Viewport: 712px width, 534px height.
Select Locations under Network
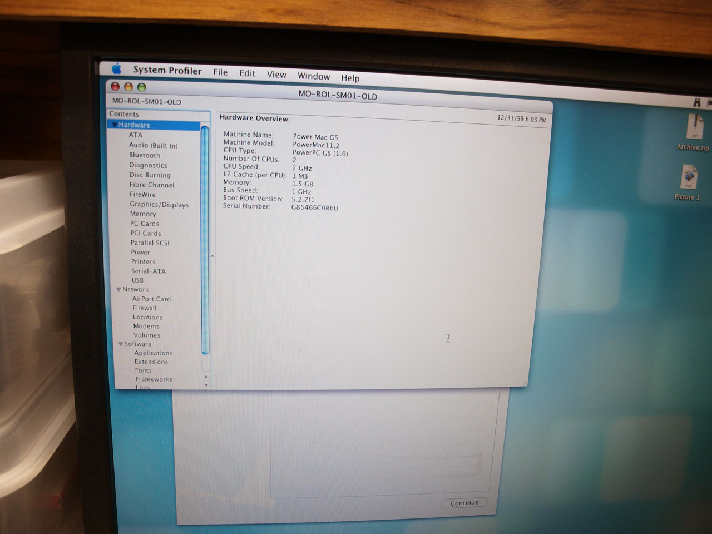coord(148,318)
